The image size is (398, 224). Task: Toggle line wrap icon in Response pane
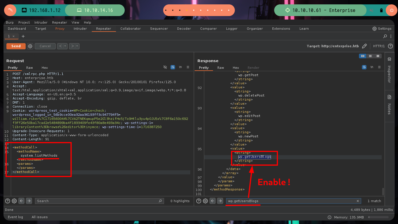click(364, 67)
